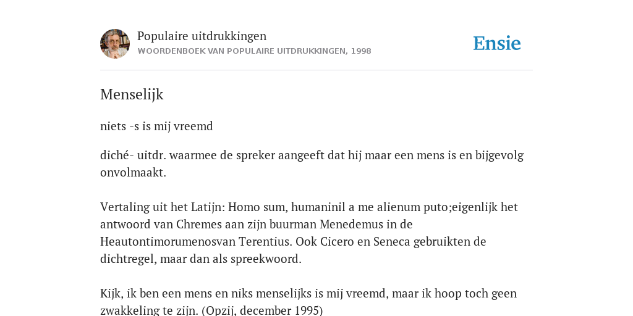Viewport: 633px width, 316px height.
Task: Click the phrase 'niets -s is mij vreemd'
Action: (x=156, y=127)
